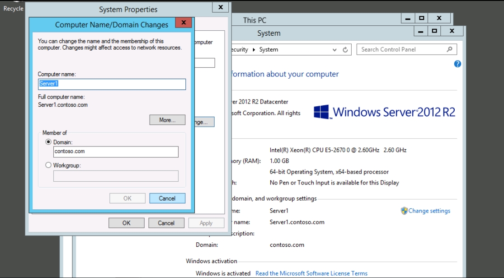504x278 pixels.
Task: Click the Intel Xeon processor text
Action: pos(338,150)
